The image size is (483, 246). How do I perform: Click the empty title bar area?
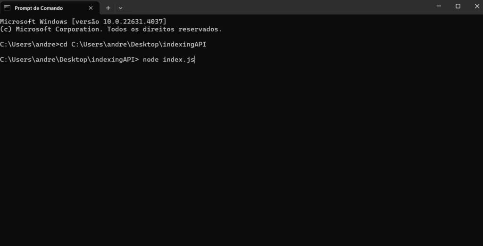pos(277,7)
